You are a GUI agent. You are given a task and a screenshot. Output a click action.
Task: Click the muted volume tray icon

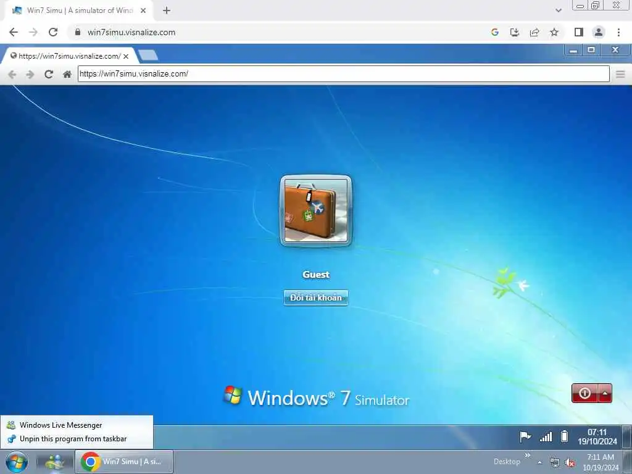point(570,463)
